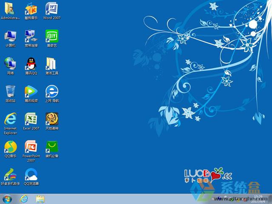Launch Internet Explorer from the taskbar

click(x=24, y=199)
